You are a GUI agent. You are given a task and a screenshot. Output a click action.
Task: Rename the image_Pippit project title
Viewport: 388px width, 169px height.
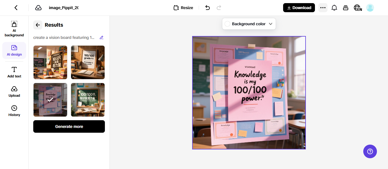[63, 8]
